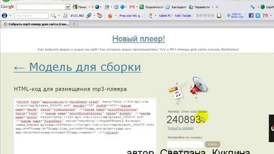This screenshot has height=154, width=274.
Task: Click the orange flame hot pages icon
Action: [x=110, y=15]
